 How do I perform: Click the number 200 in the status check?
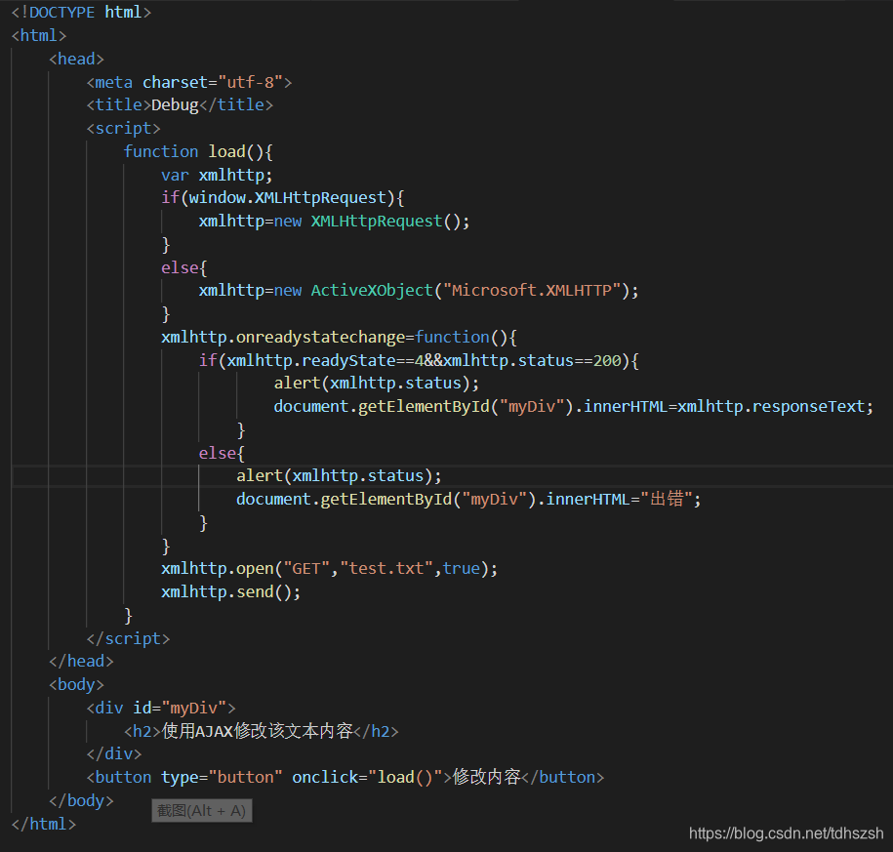coord(607,360)
